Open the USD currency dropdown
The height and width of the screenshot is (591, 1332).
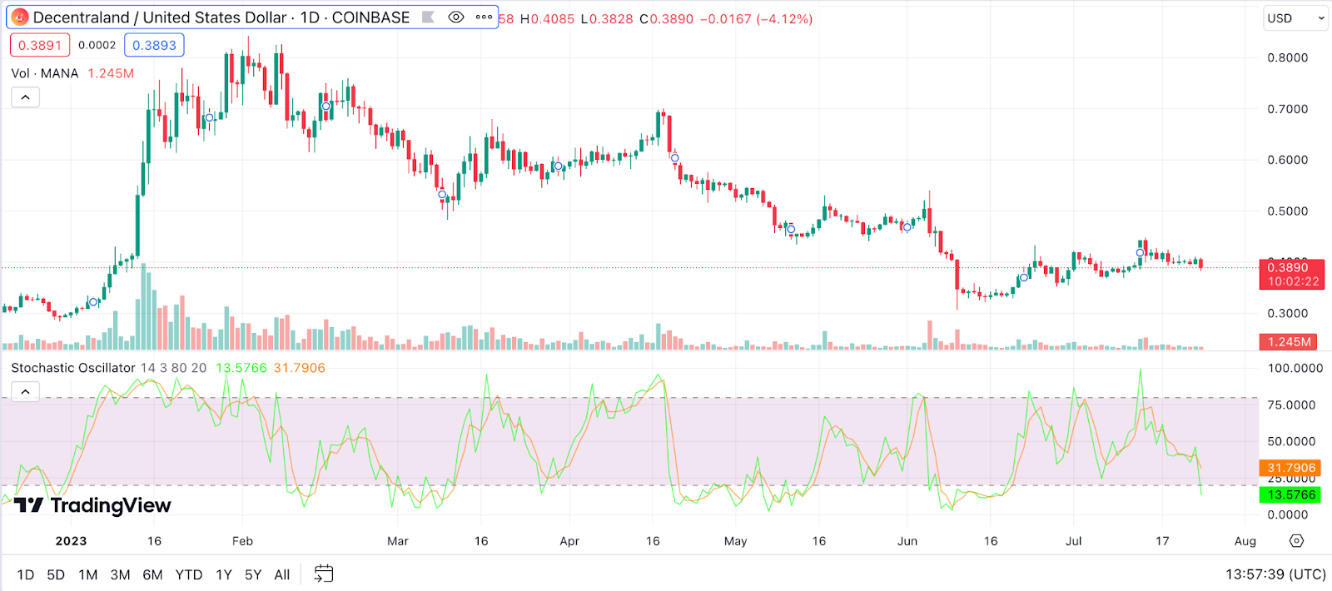point(1296,18)
